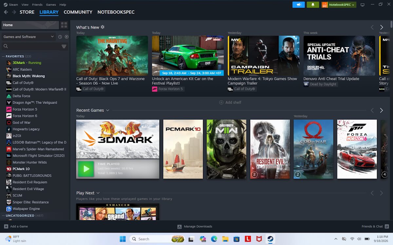Open the NOTEBOOKSPEC profile tab

(116, 12)
